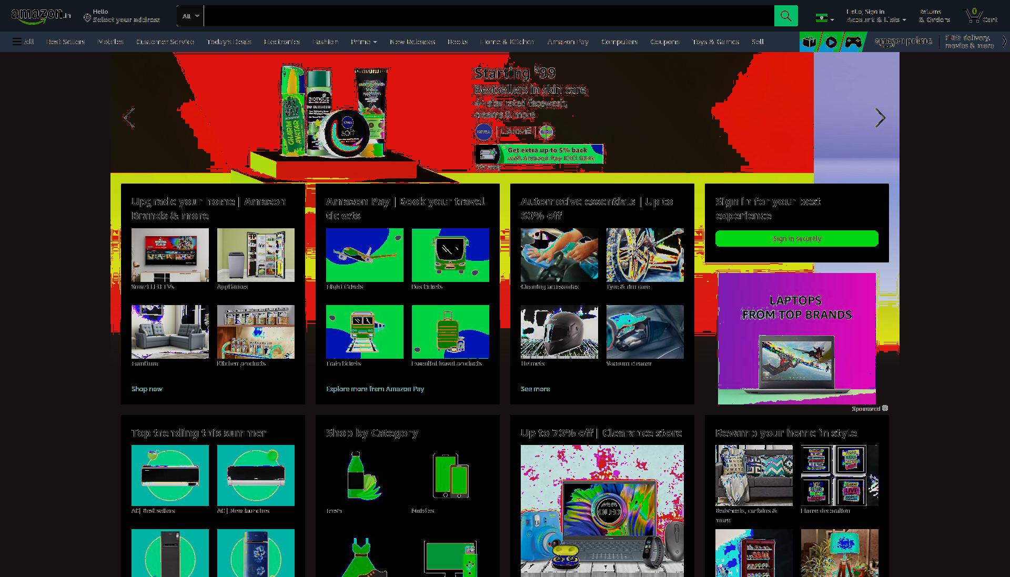
Task: Click the right chevron on the prime banner
Action: 1004,42
